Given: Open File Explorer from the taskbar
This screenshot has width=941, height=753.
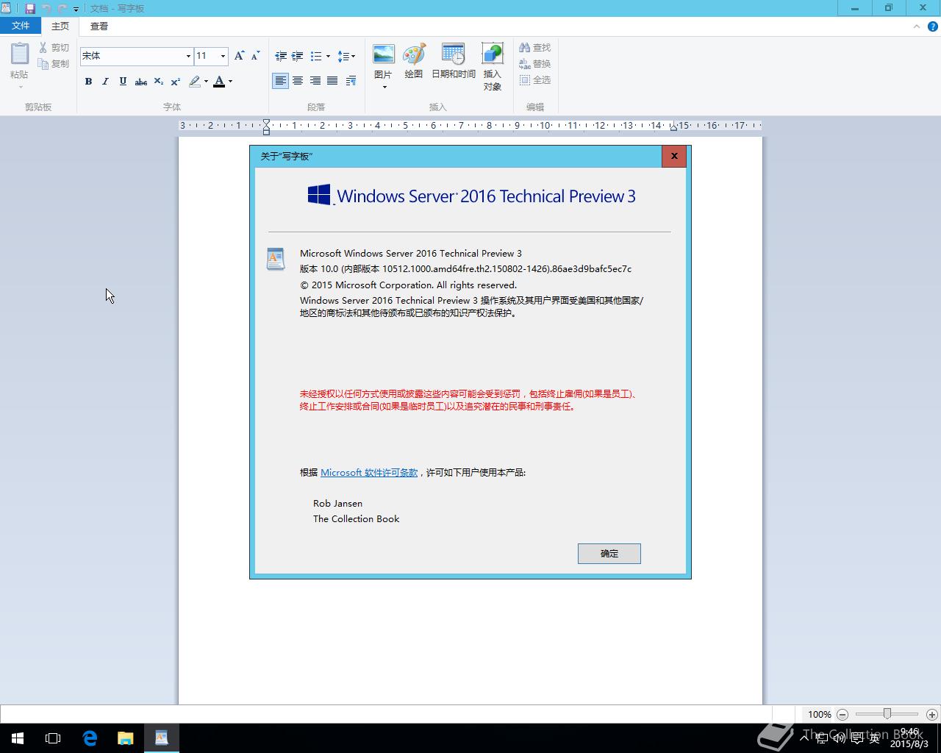Looking at the screenshot, I should 126,738.
